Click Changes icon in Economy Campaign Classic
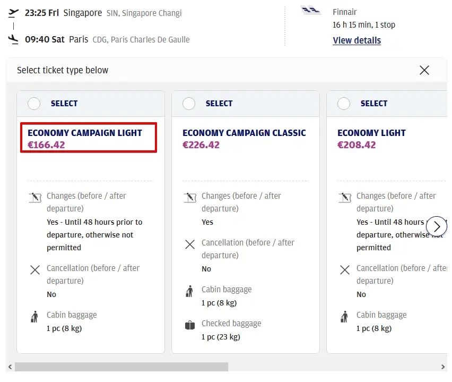Screen dimensions: 452x382 point(190,198)
